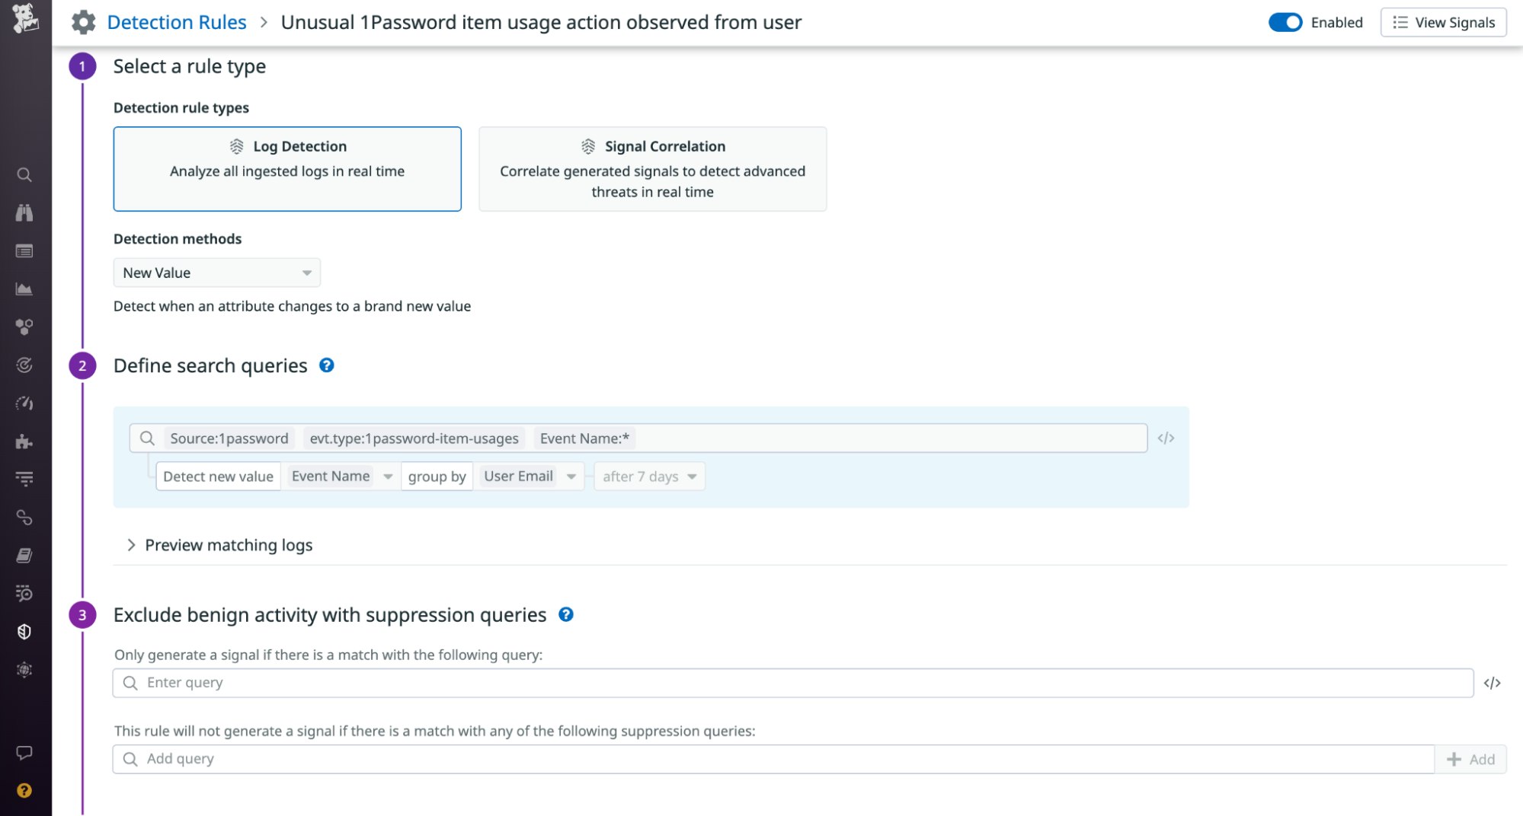This screenshot has width=1523, height=816.
Task: Select the Log Detection rule type
Action: pyautogui.click(x=287, y=168)
